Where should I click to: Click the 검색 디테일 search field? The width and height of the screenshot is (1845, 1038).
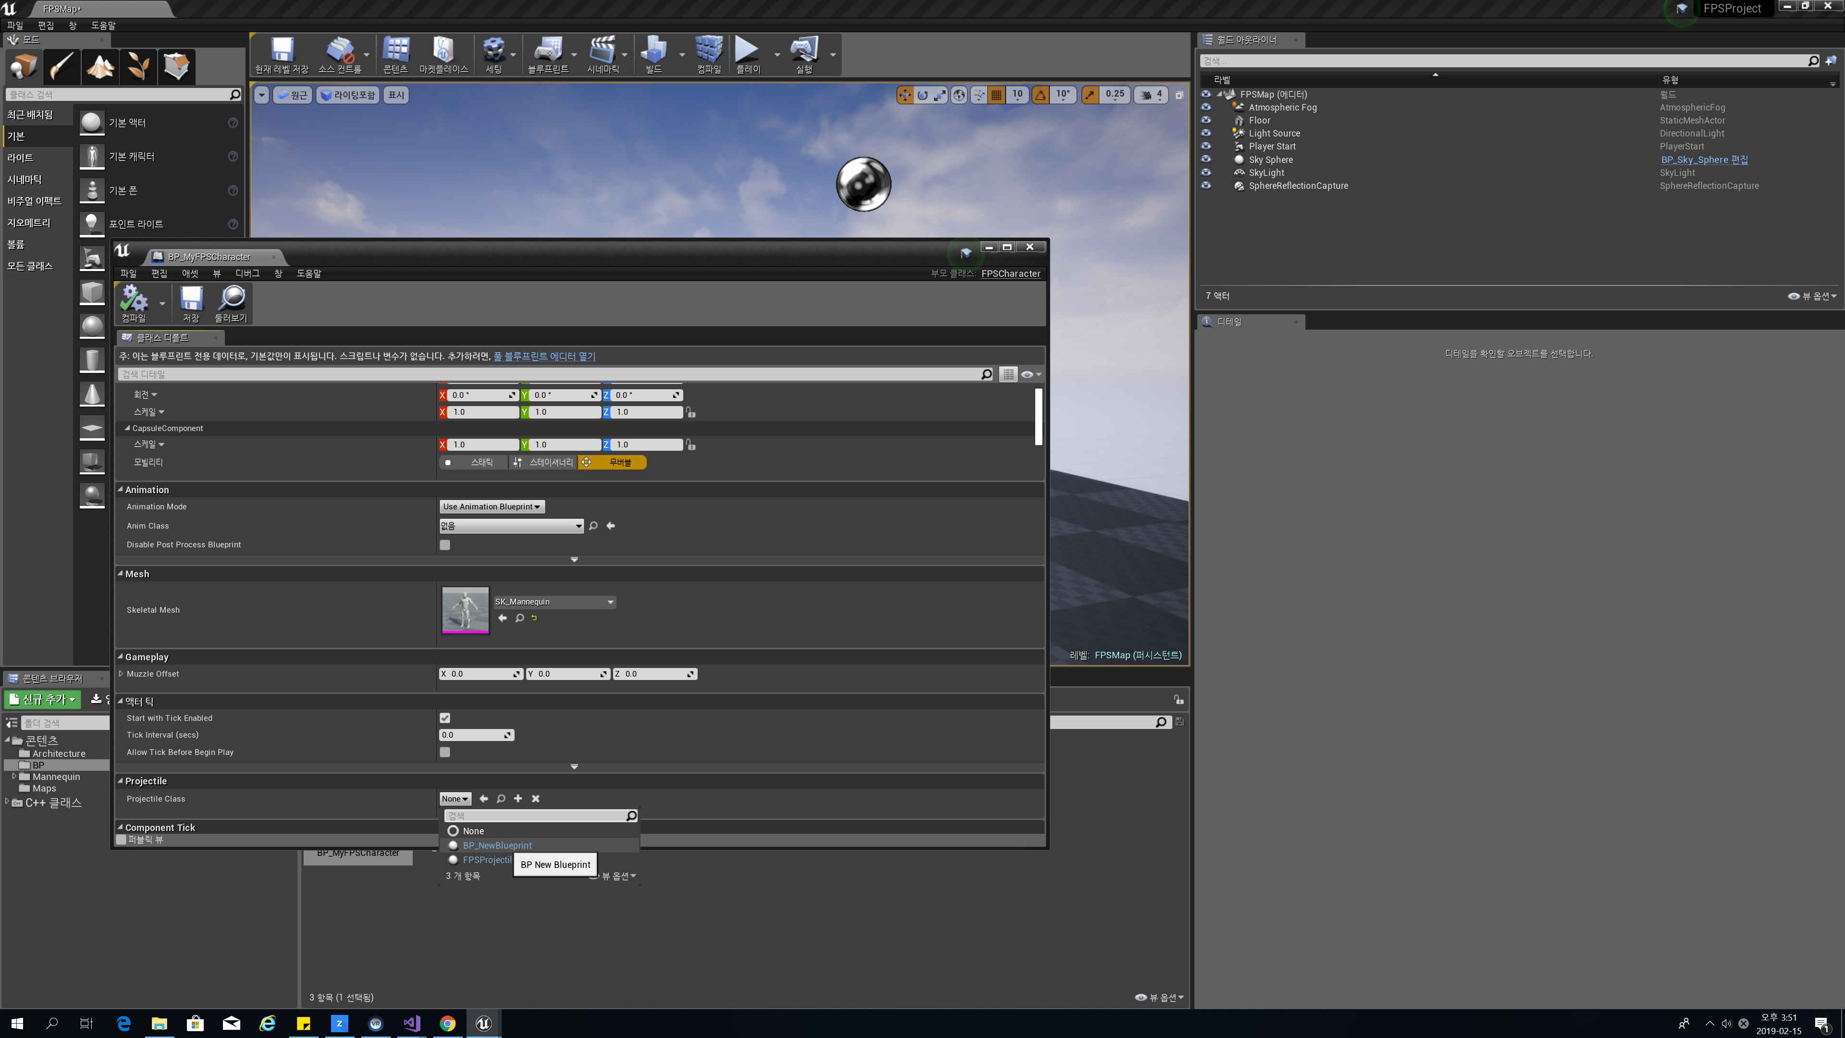click(x=554, y=374)
